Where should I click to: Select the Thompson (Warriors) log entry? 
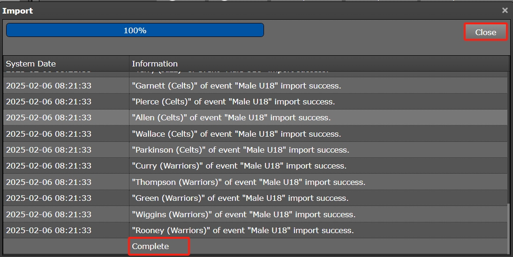(x=249, y=182)
